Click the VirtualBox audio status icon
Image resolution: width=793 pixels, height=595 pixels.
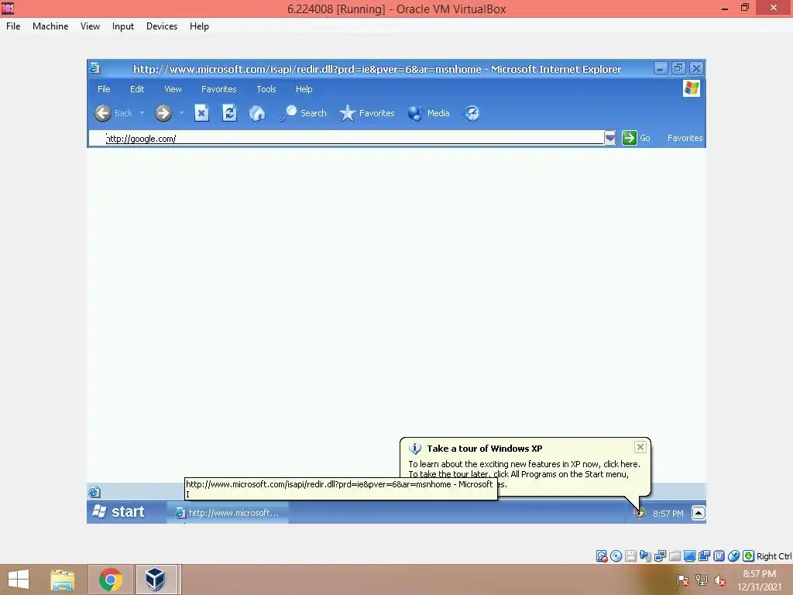645,556
